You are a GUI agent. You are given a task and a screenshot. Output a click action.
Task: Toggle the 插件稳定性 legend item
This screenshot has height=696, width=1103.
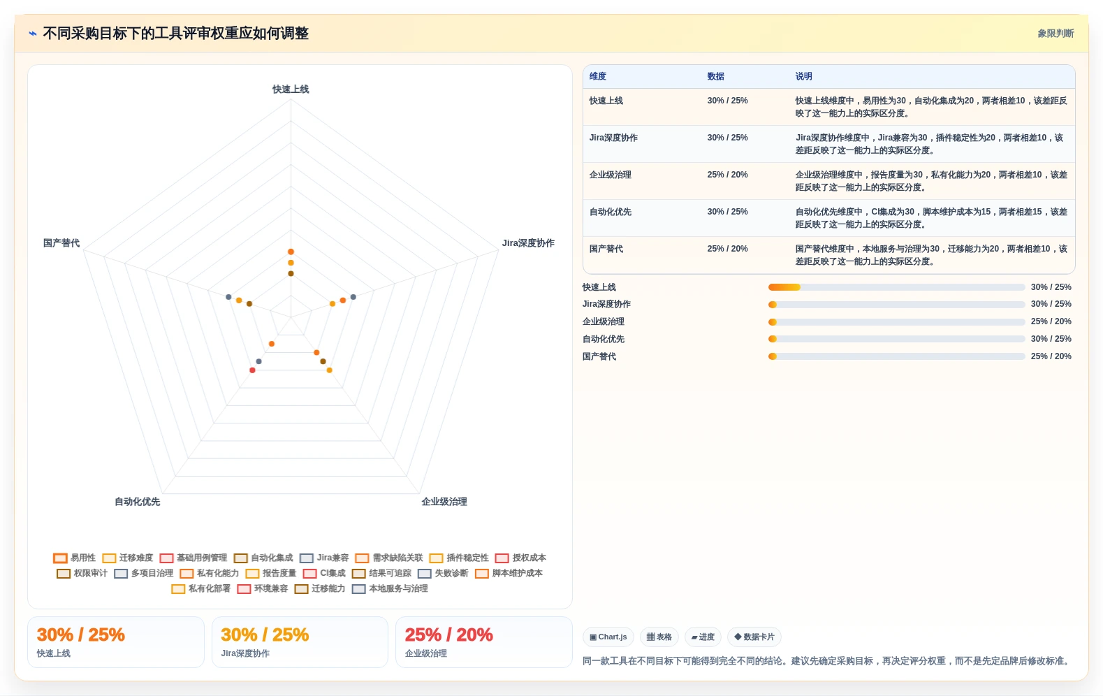[459, 558]
